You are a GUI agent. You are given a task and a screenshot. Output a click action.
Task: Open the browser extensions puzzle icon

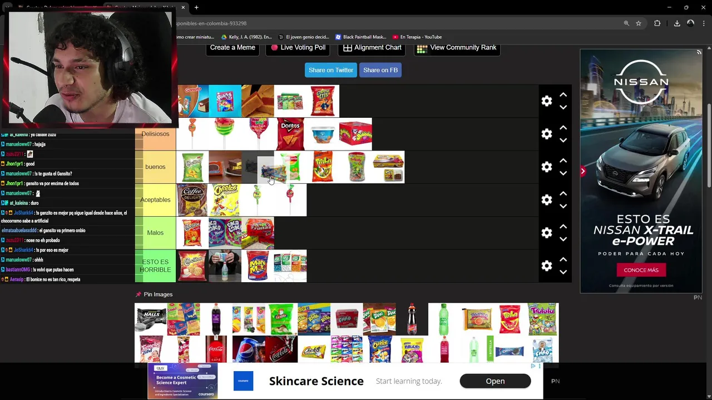pyautogui.click(x=657, y=23)
